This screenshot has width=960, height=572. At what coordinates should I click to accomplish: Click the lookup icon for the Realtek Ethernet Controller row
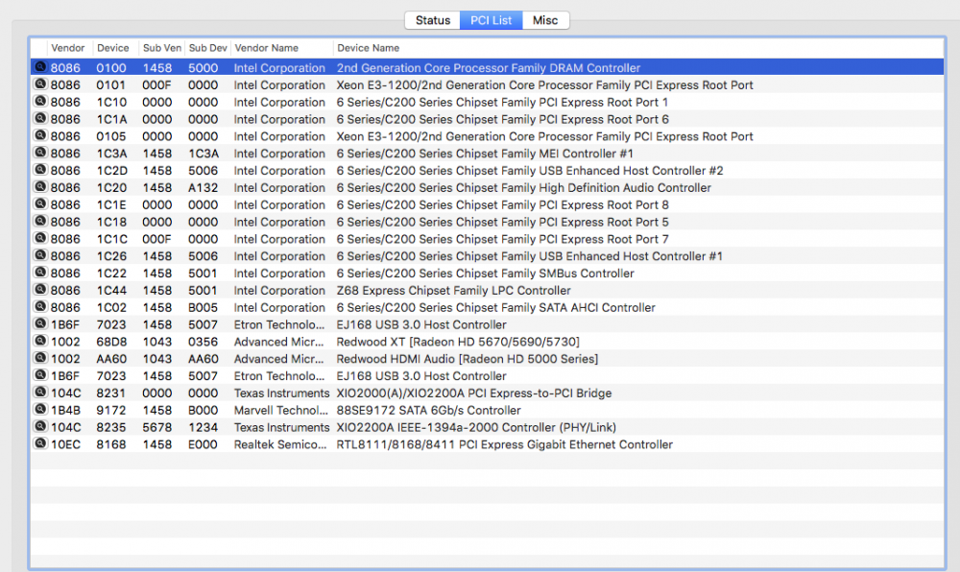point(40,443)
